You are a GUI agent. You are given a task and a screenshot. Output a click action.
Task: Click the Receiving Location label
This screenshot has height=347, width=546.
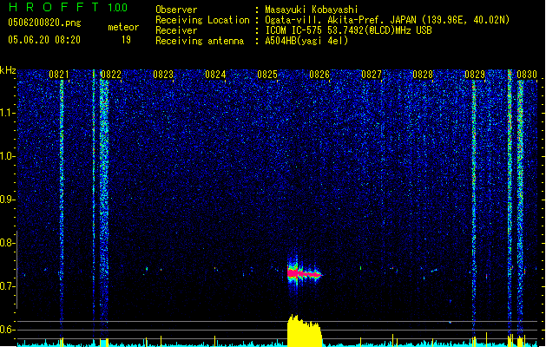click(202, 20)
